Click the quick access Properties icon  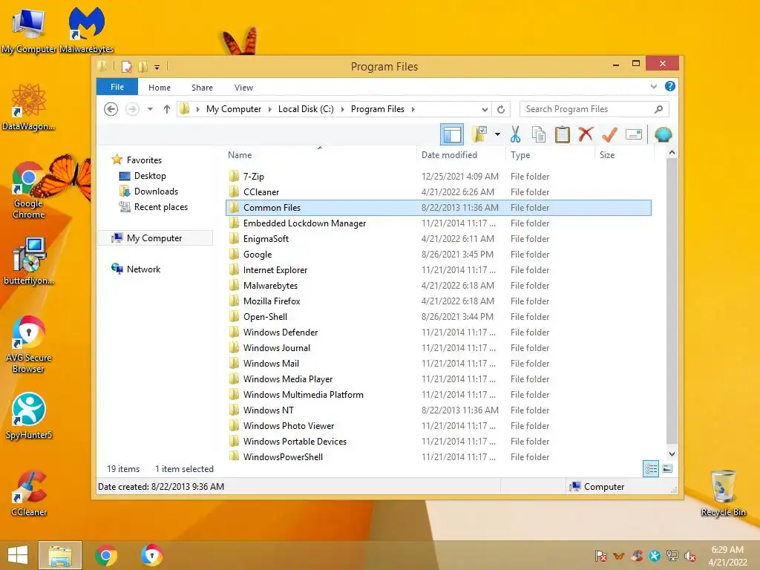pos(126,66)
